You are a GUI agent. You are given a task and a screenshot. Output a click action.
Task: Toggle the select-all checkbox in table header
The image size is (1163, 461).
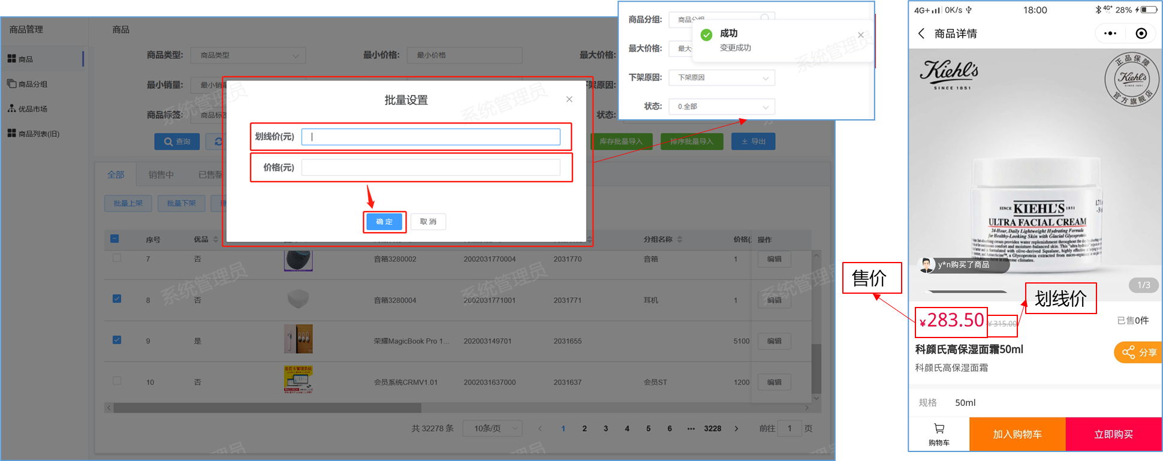[x=115, y=239]
